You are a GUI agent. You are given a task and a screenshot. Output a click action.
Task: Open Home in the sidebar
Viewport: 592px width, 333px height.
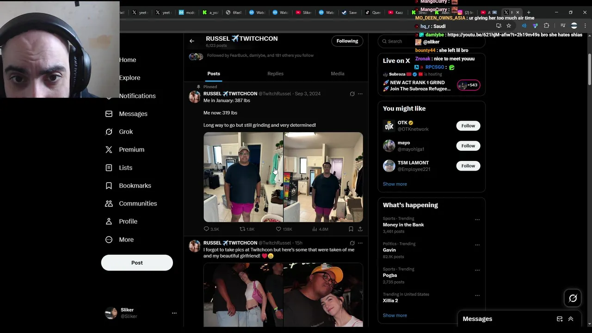(127, 60)
